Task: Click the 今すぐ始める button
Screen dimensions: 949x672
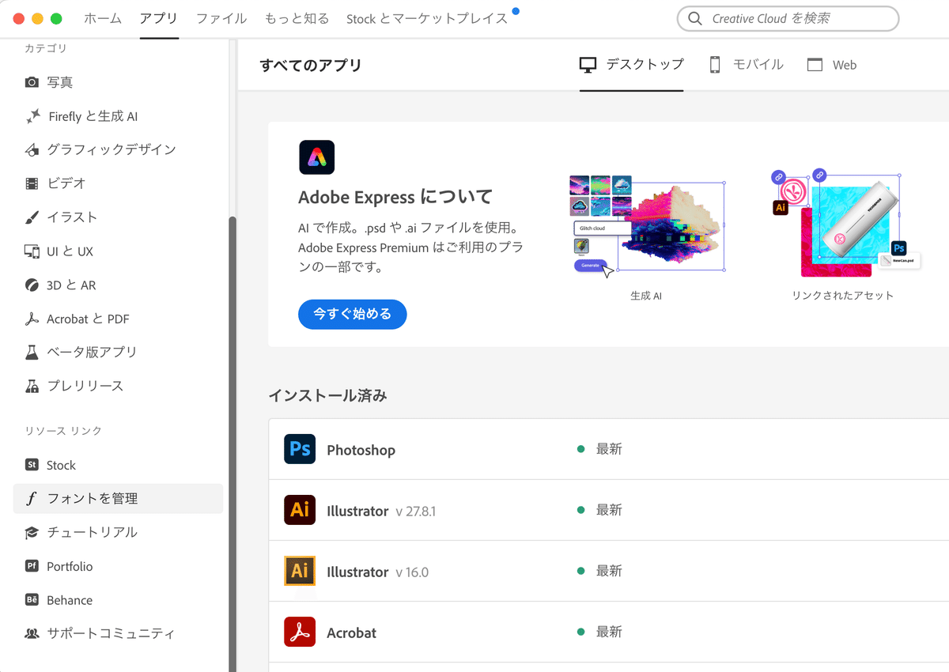Action: pyautogui.click(x=352, y=314)
